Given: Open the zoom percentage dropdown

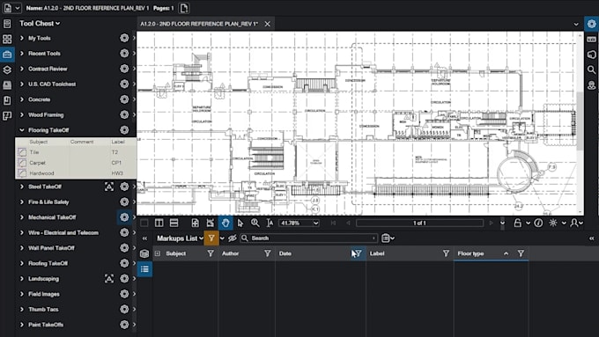Looking at the screenshot, I should [316, 223].
